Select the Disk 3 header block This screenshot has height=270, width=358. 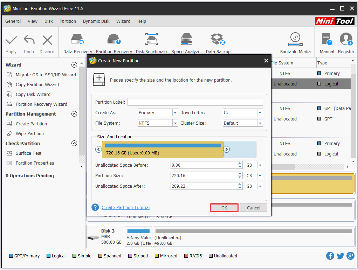point(105,237)
